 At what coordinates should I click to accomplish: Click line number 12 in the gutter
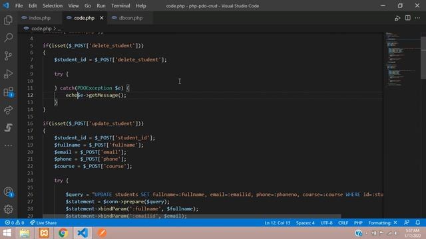30,95
